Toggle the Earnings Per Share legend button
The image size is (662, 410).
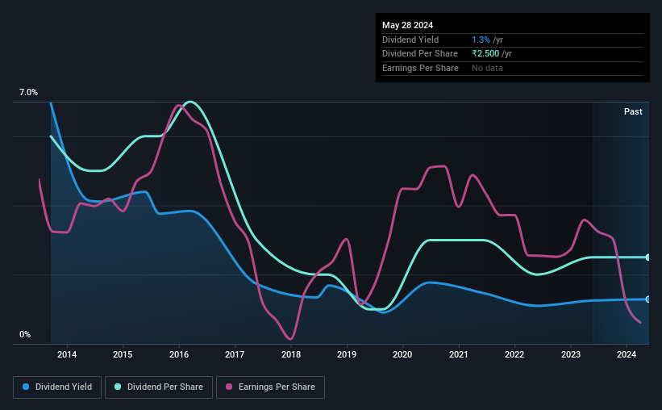270,387
